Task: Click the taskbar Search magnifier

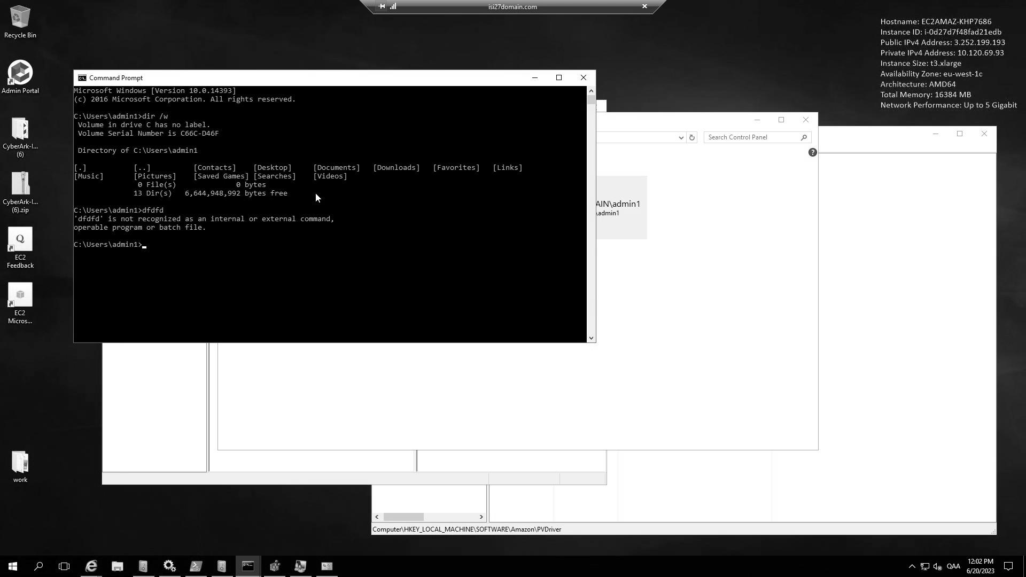Action: (38, 566)
